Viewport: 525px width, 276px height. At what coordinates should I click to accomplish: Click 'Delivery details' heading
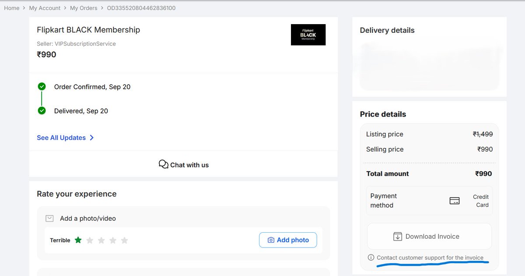click(x=387, y=30)
